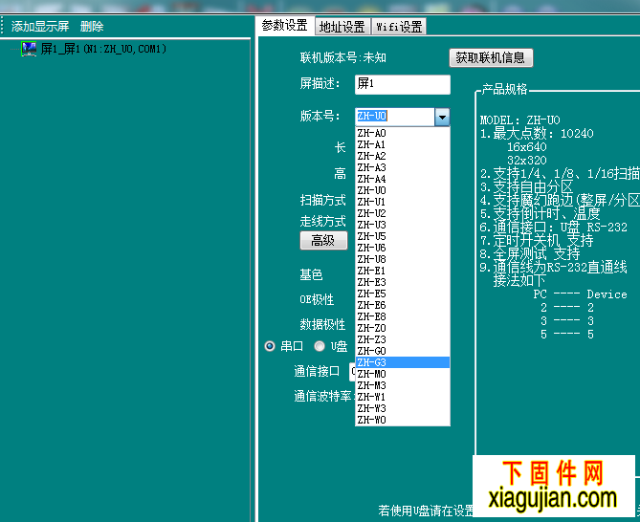Pick ZH-U5 from the version list
This screenshot has width=640, height=522.
(403, 236)
